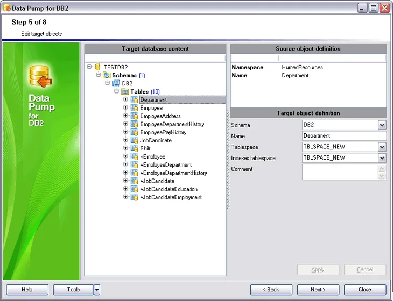393x301 pixels.
Task: Click the vJobCandidate table icon
Action: click(x=135, y=181)
